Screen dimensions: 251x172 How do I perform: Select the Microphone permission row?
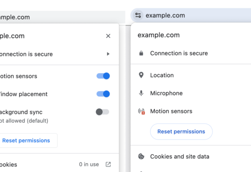click(x=191, y=93)
